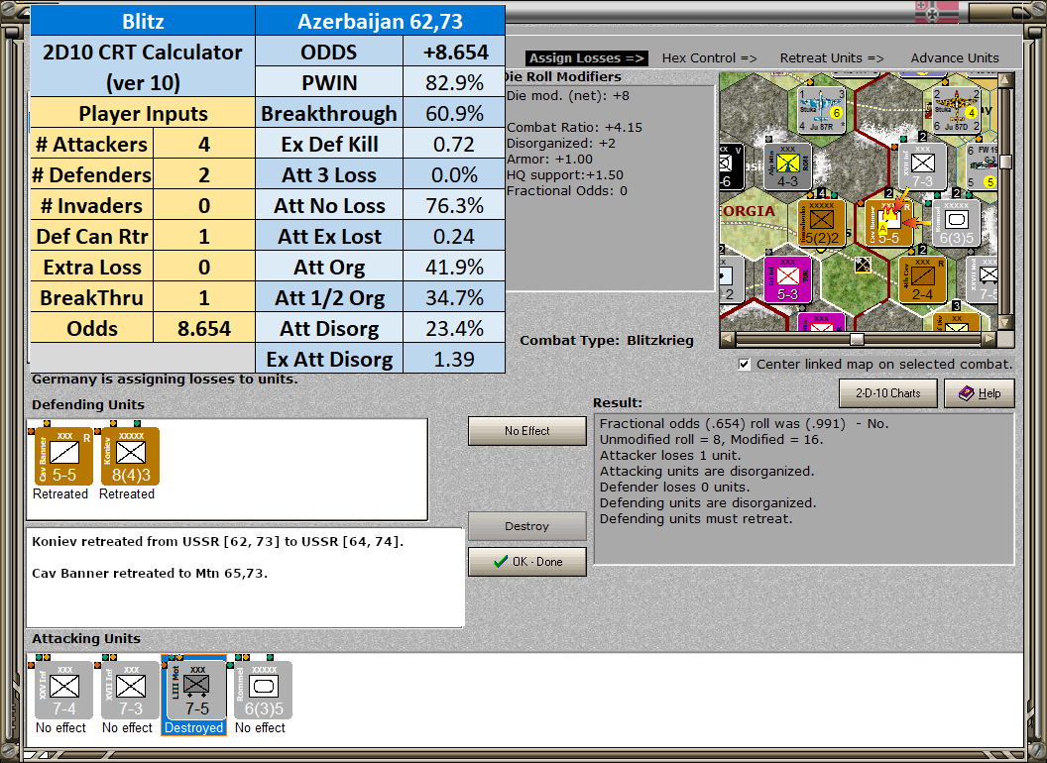Select Rommel 6(3)5 in Attacking Units list
1047x763 pixels.
coord(263,691)
